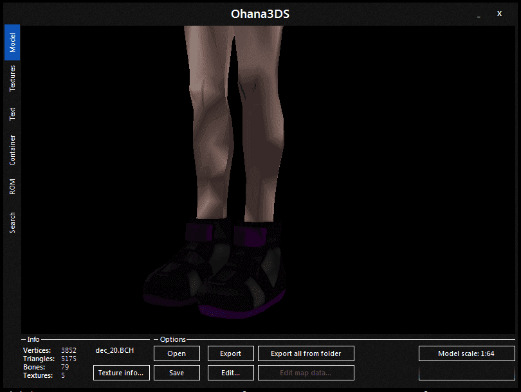Click the Open button in Options
Viewport: 521px width, 392px height.
177,353
